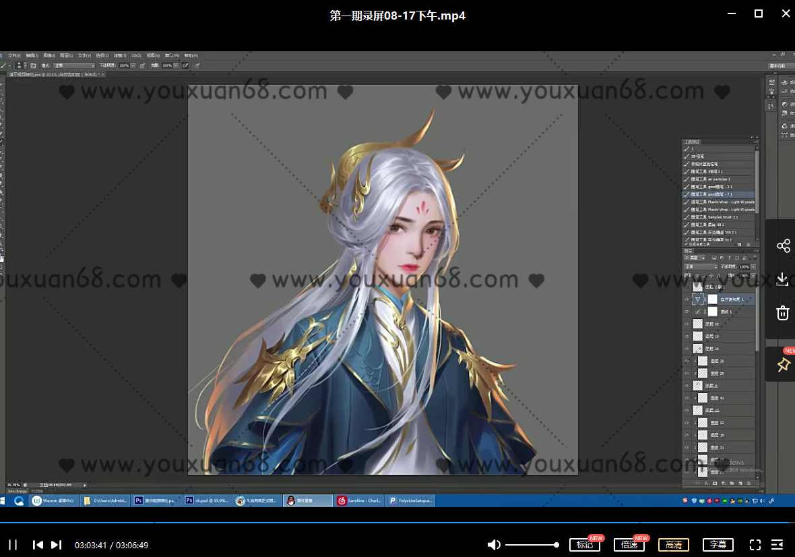Open the 文件 menu in Photoshop
The width and height of the screenshot is (795, 557).
tap(13, 55)
